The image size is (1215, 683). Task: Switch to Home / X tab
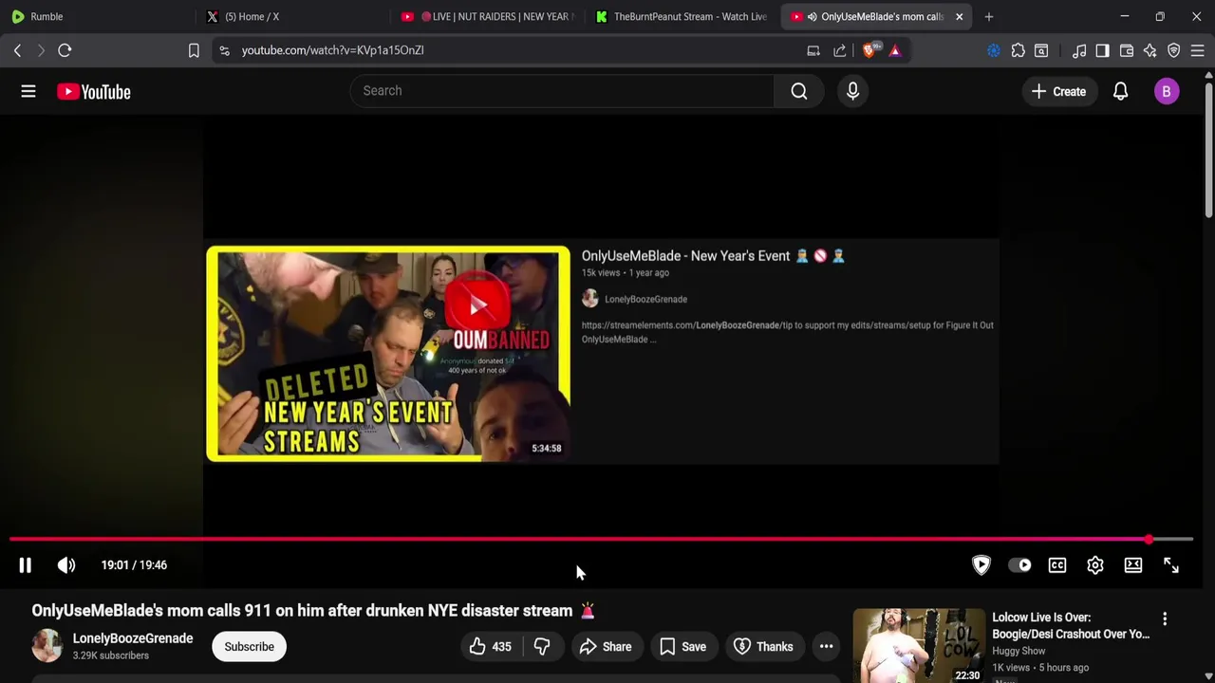pyautogui.click(x=290, y=16)
